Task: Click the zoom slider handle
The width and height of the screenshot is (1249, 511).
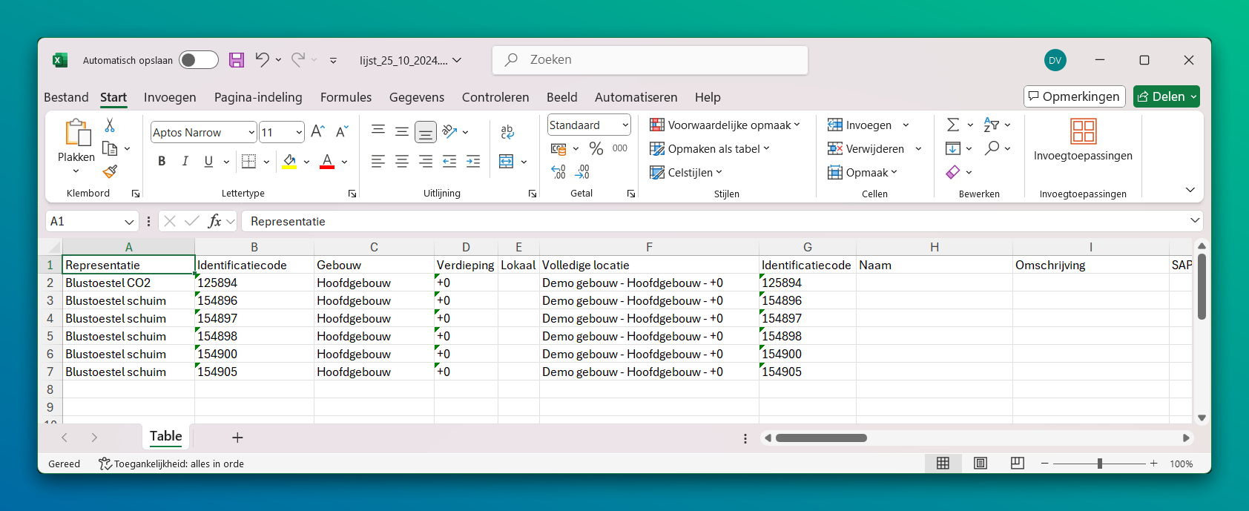Action: click(x=1099, y=464)
